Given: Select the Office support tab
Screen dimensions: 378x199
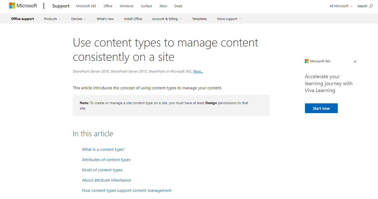Looking at the screenshot, I should pos(22,18).
